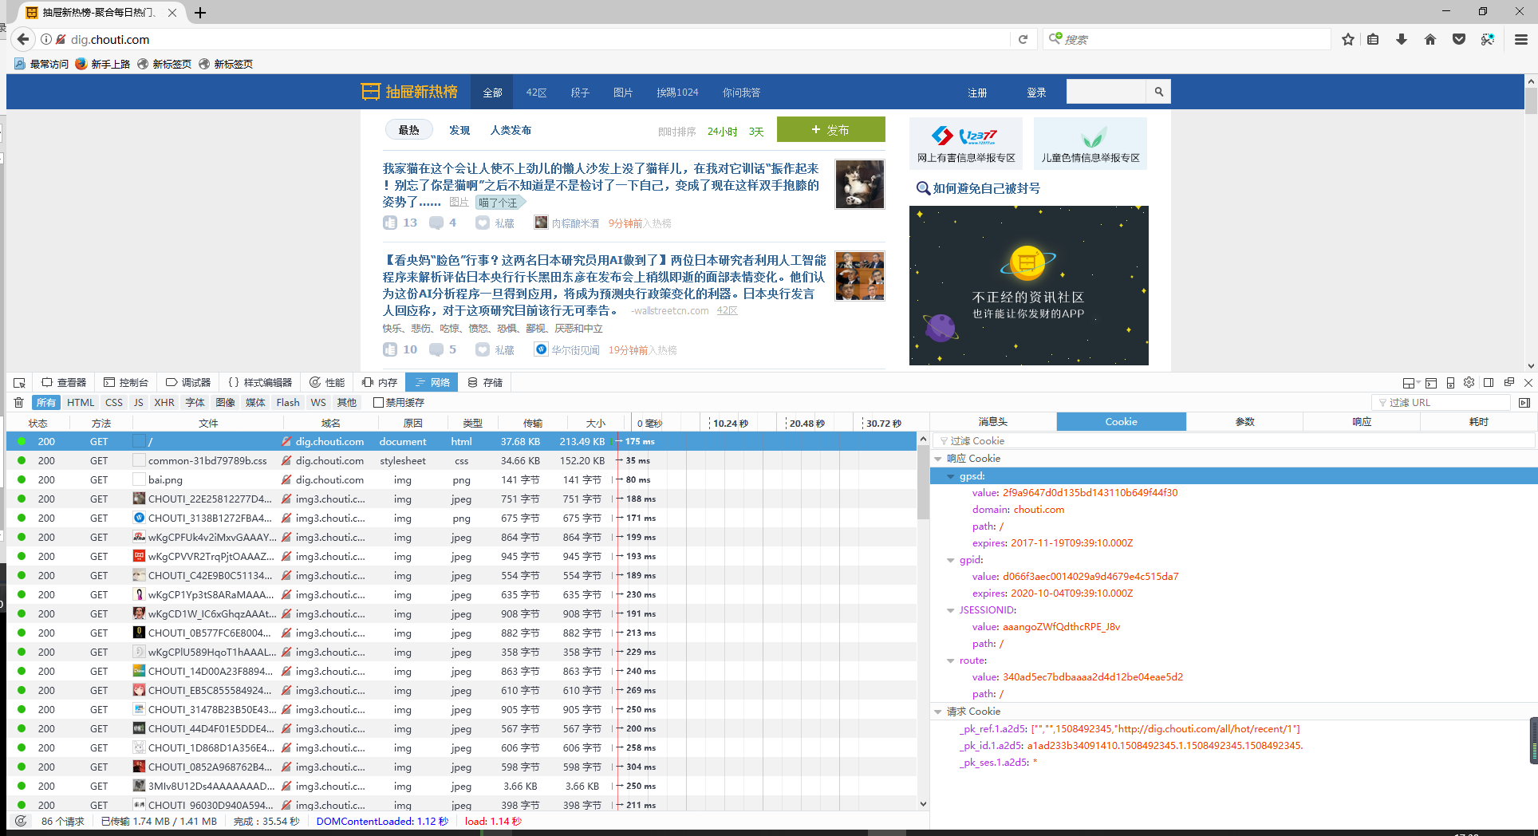Screen dimensions: 1538x836
Task: Open the 调试器 debugger tab
Action: [188, 383]
